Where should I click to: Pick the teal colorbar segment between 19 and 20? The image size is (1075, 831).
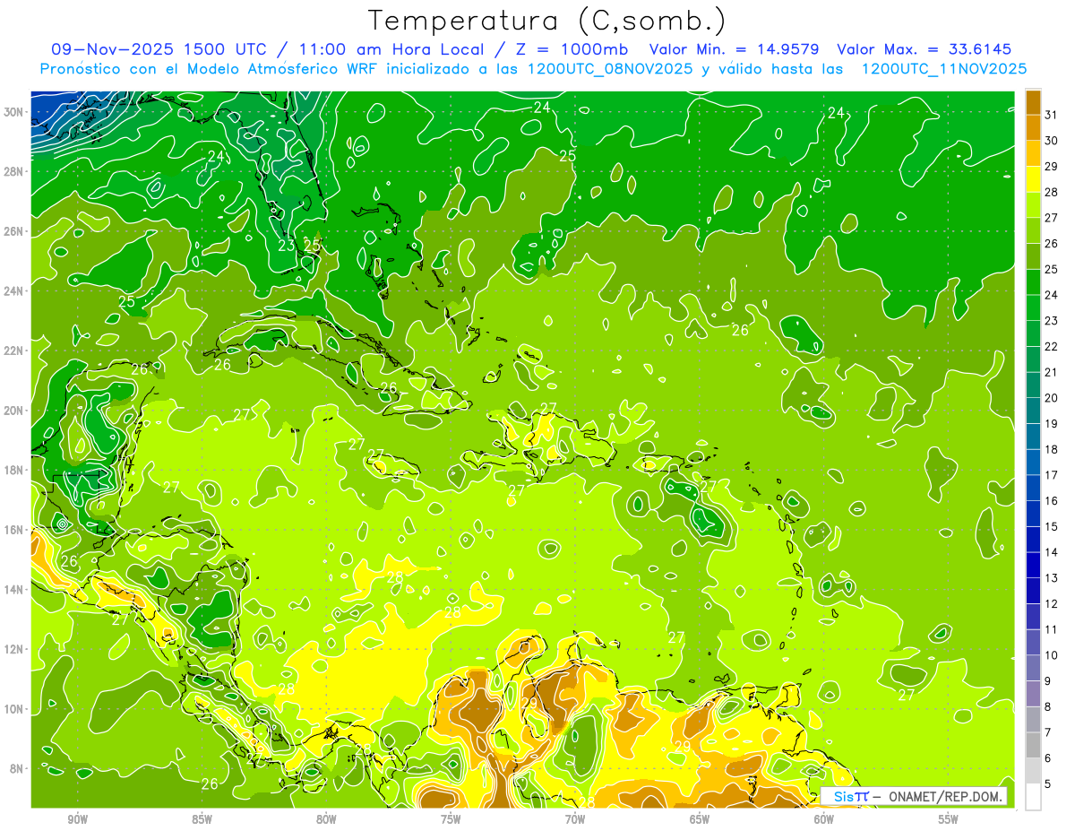(1034, 411)
